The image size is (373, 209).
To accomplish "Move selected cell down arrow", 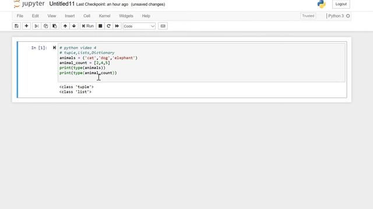I will tap(74, 26).
